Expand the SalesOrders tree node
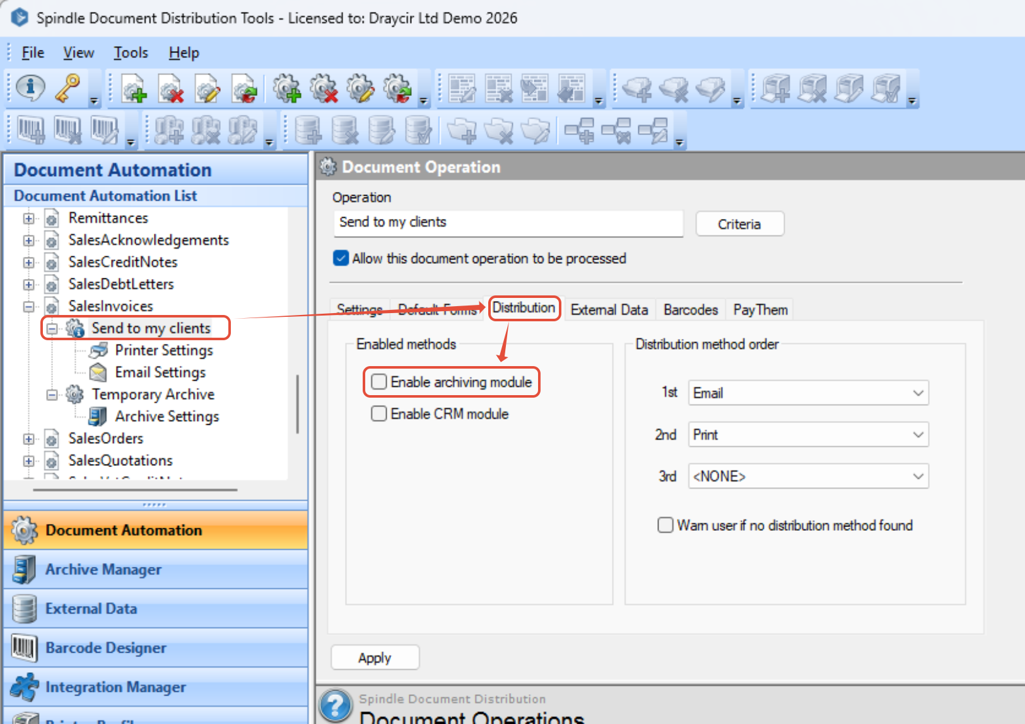This screenshot has height=724, width=1025. pos(28,439)
